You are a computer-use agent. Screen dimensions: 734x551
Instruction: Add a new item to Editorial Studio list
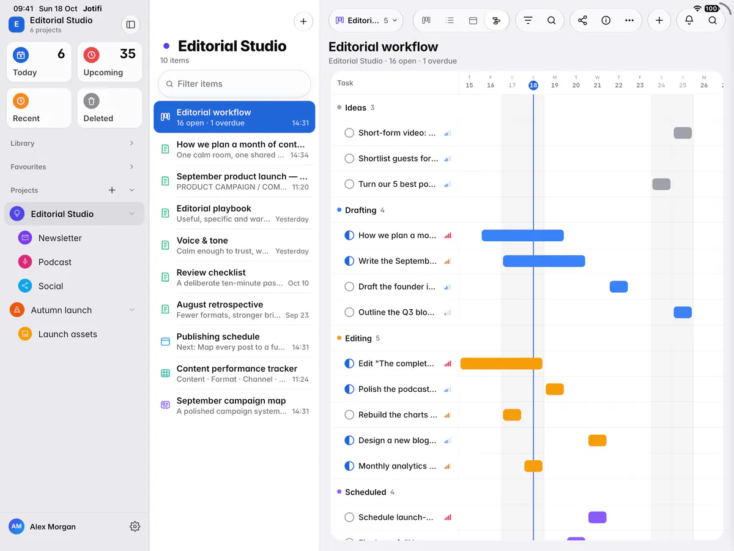[x=303, y=21]
